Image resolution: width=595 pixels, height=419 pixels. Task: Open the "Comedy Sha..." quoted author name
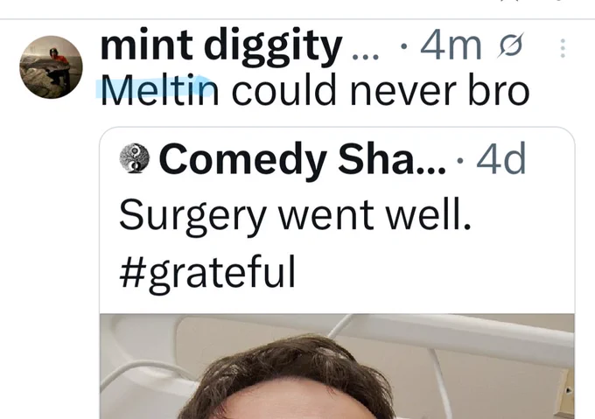(303, 159)
